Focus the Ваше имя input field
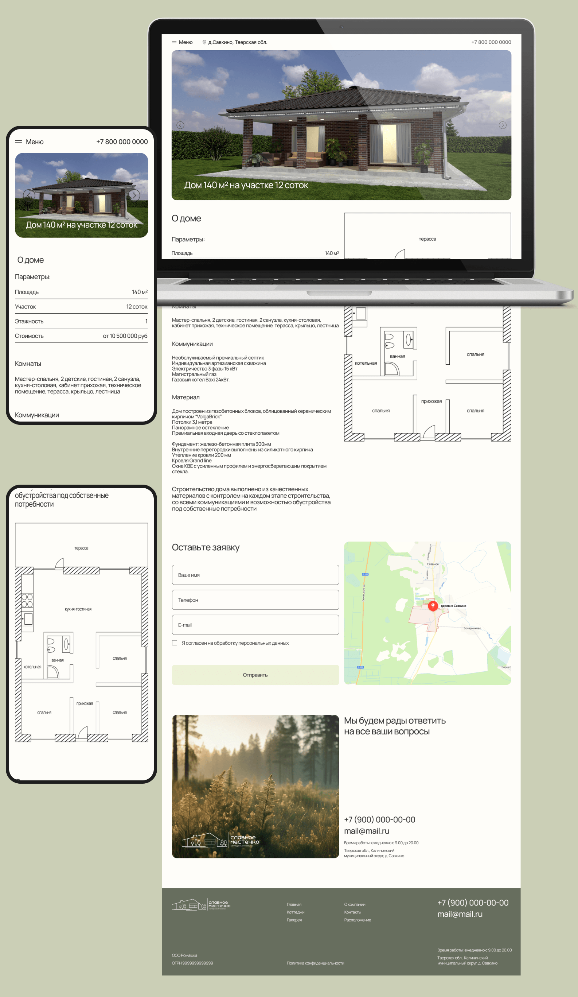Viewport: 578px width, 997px height. click(255, 575)
